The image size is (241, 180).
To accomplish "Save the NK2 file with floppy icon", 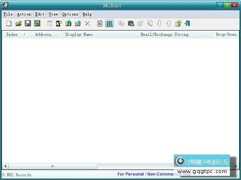I will click(28, 24).
